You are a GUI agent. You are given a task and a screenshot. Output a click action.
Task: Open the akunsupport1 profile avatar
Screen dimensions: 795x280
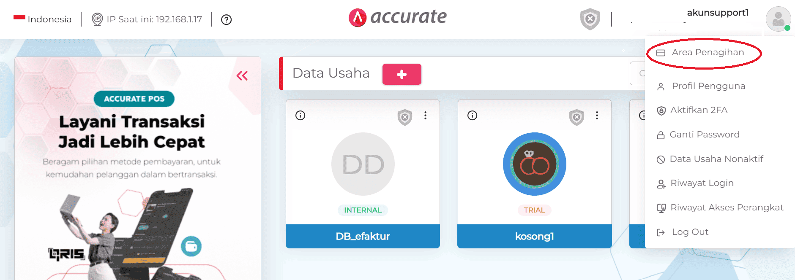coord(778,19)
